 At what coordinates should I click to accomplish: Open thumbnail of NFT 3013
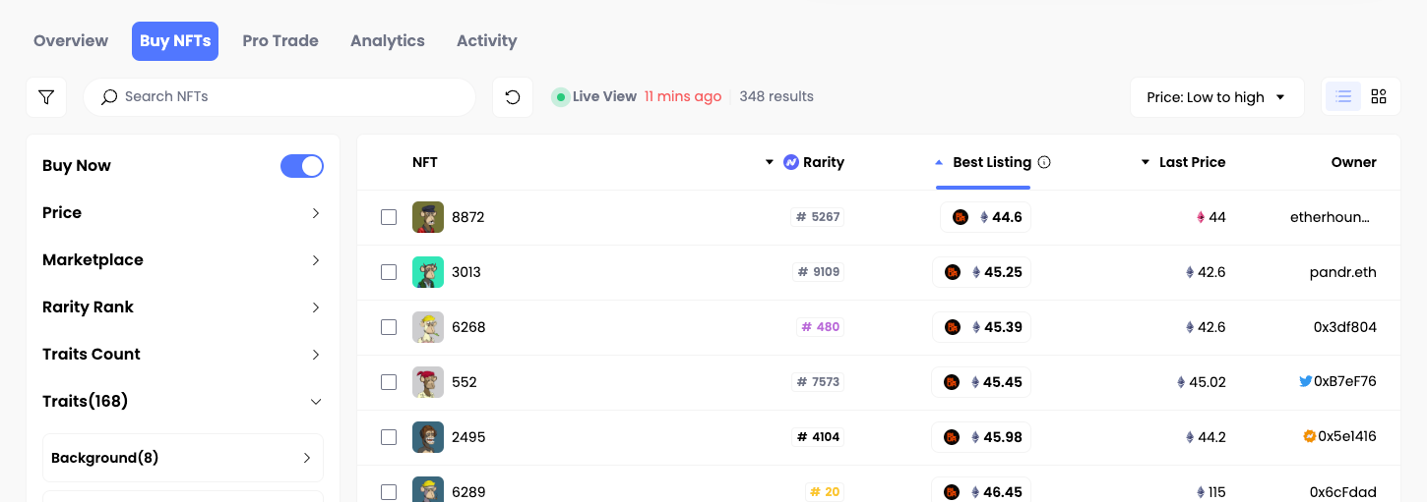428,272
